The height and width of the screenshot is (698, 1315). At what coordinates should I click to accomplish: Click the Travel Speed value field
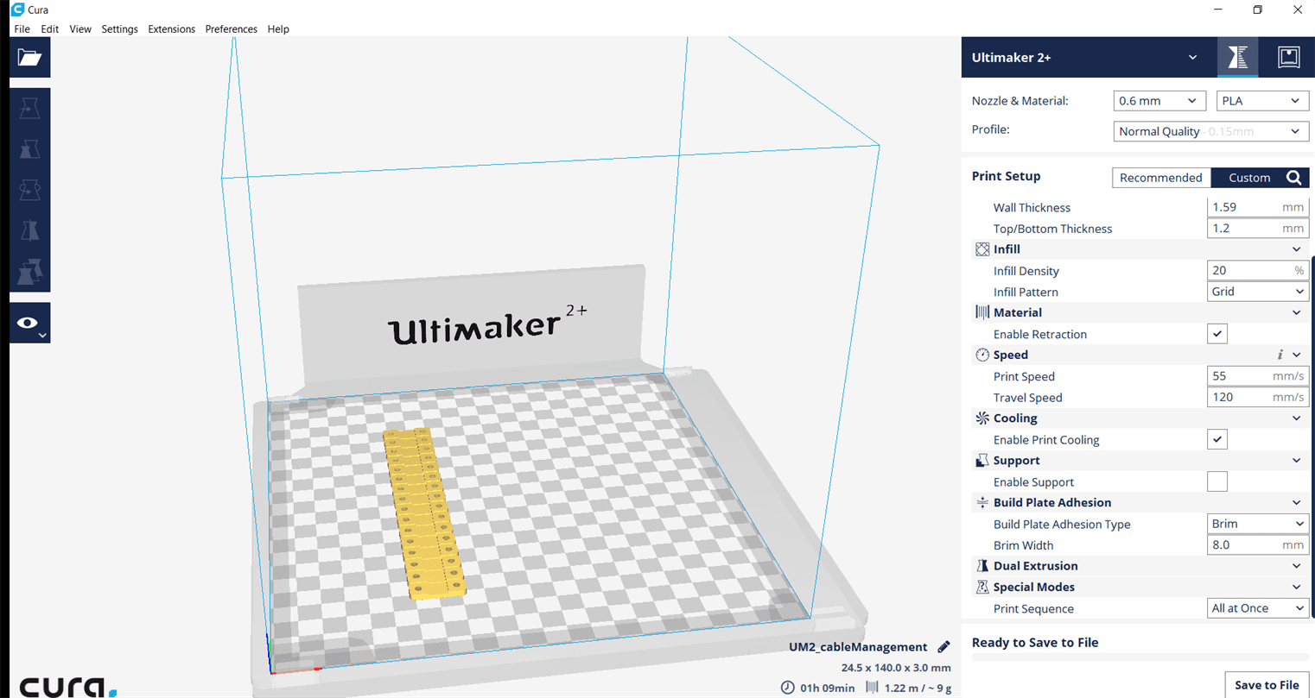click(x=1258, y=398)
